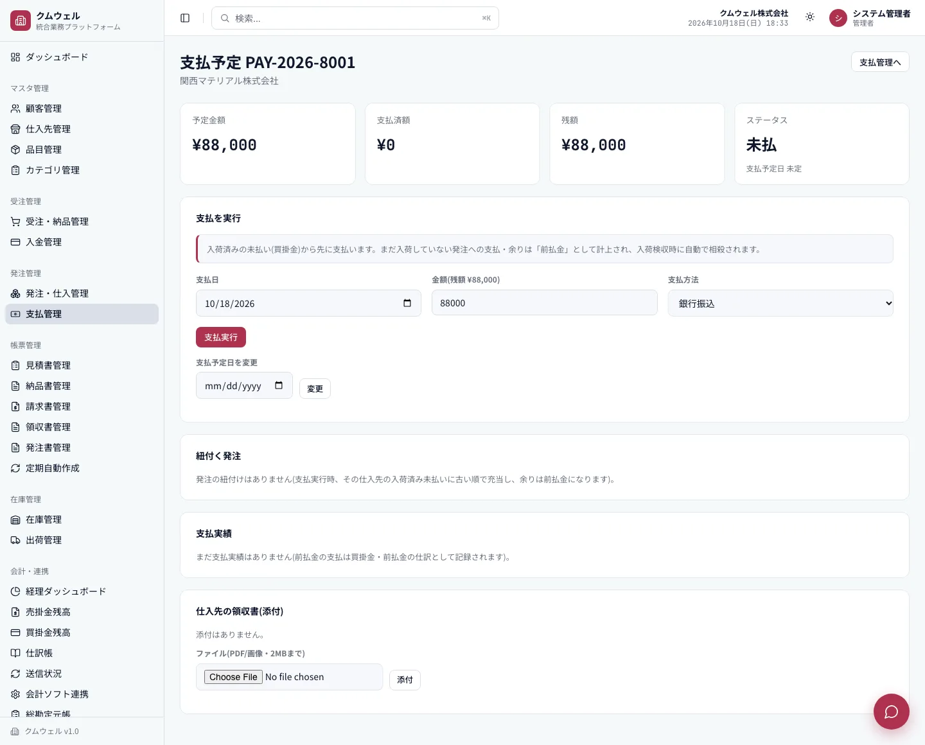This screenshot has width=925, height=745.
Task: Click the 支払実行 button
Action: click(x=221, y=337)
